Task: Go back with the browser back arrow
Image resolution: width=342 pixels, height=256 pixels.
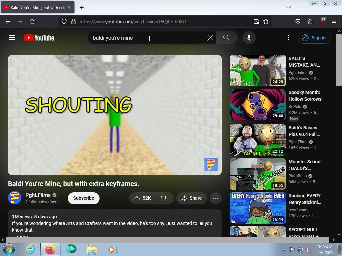Action: point(8,22)
